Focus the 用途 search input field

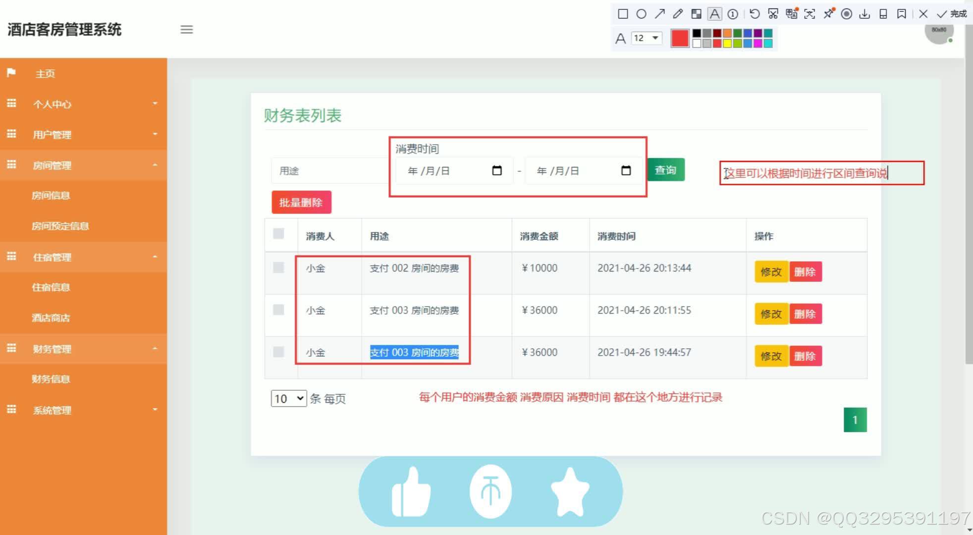[x=330, y=171]
